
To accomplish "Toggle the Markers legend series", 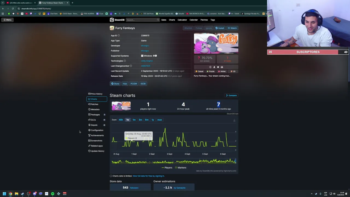I will click(180, 168).
